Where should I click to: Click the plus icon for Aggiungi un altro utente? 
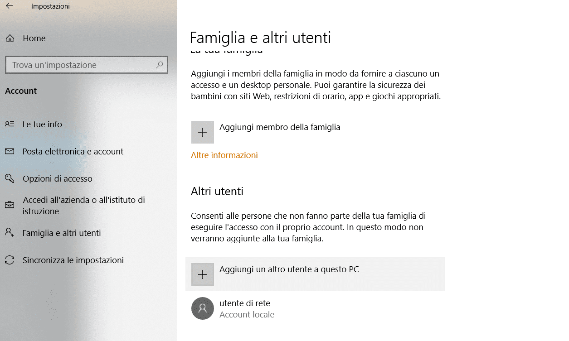[202, 274]
